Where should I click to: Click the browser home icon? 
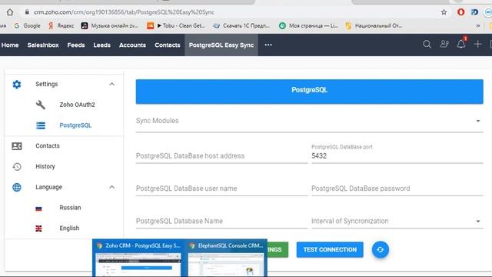coord(10,12)
